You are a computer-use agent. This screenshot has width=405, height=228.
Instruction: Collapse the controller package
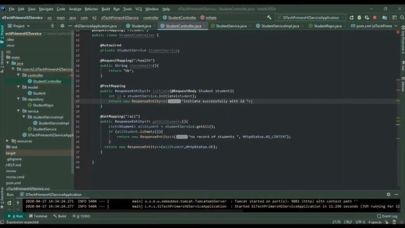pos(18,75)
